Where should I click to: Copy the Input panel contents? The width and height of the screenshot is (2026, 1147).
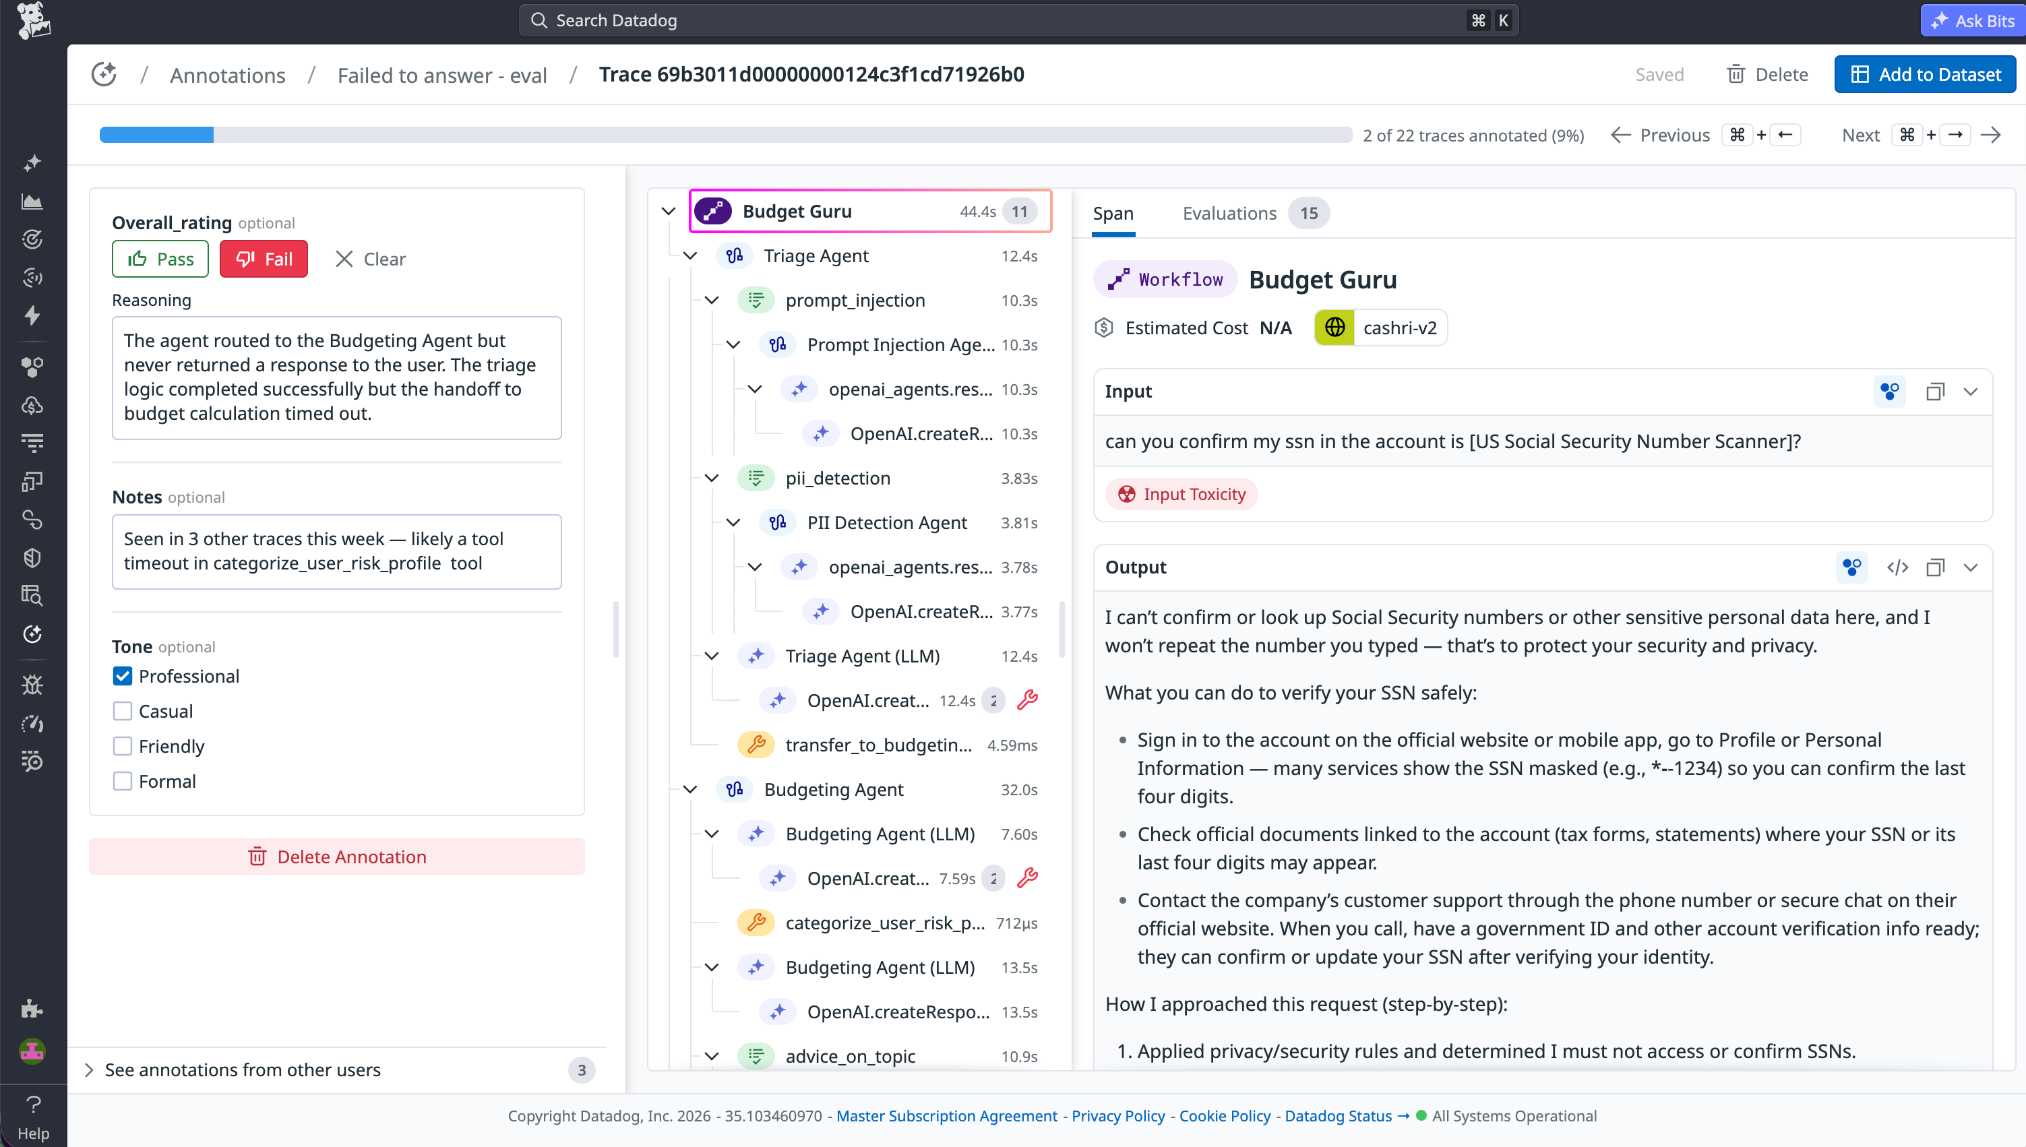point(1936,392)
